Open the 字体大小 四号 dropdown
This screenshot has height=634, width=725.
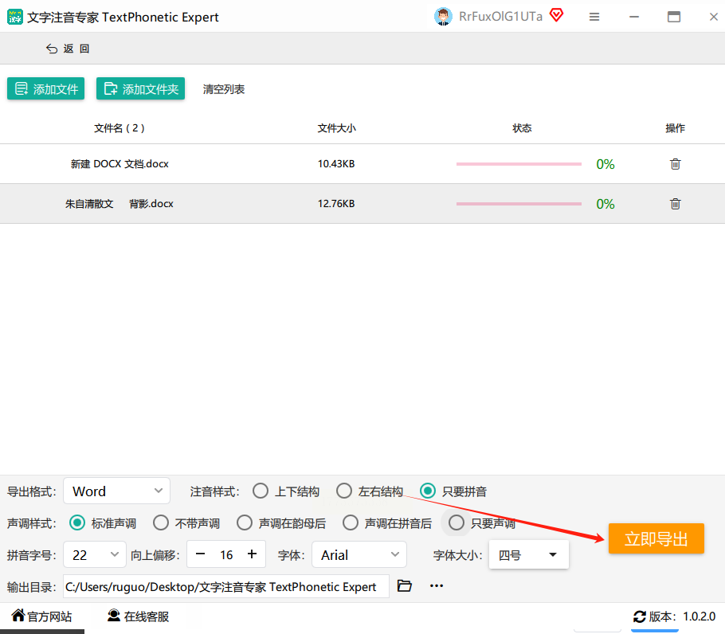[528, 554]
